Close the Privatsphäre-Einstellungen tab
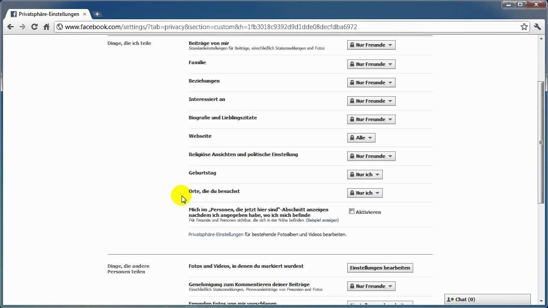 85,14
